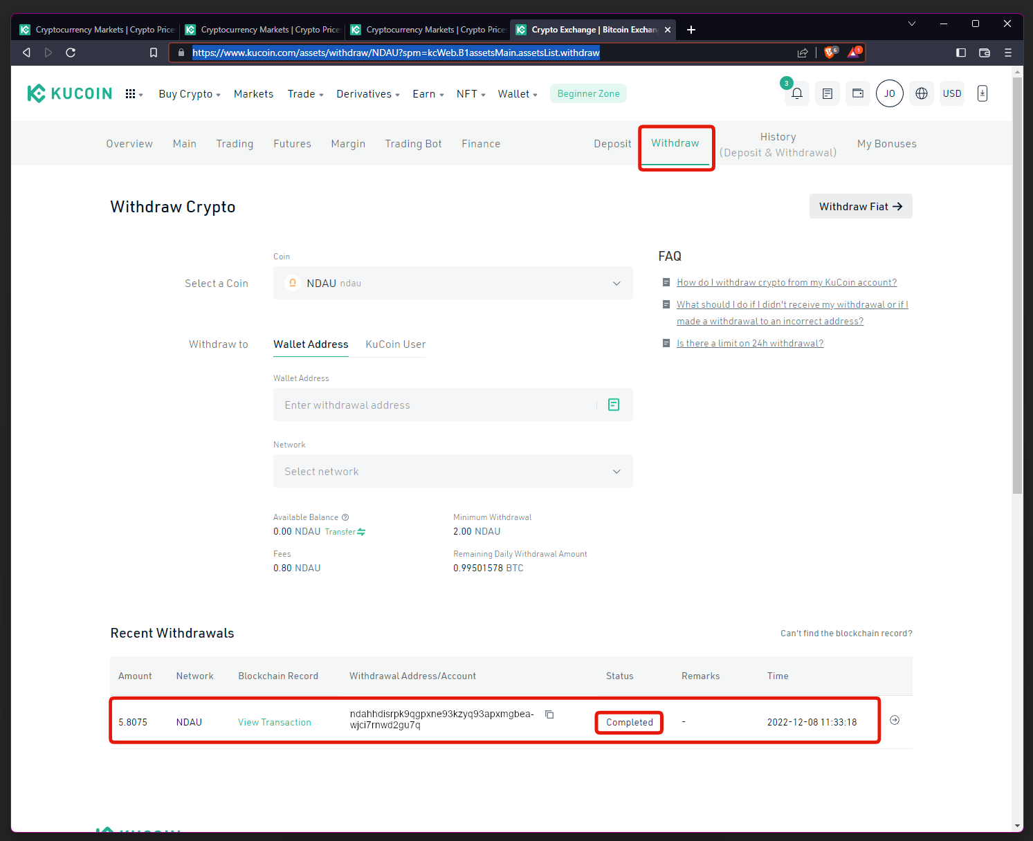Open the language globe icon
Screen dimensions: 1033x841
pos(922,93)
